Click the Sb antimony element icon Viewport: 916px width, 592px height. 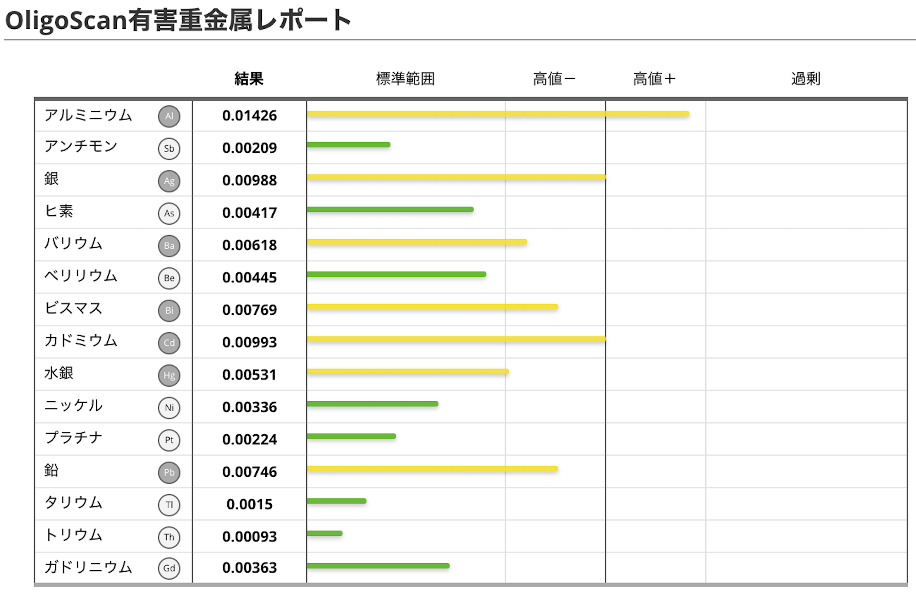(169, 148)
